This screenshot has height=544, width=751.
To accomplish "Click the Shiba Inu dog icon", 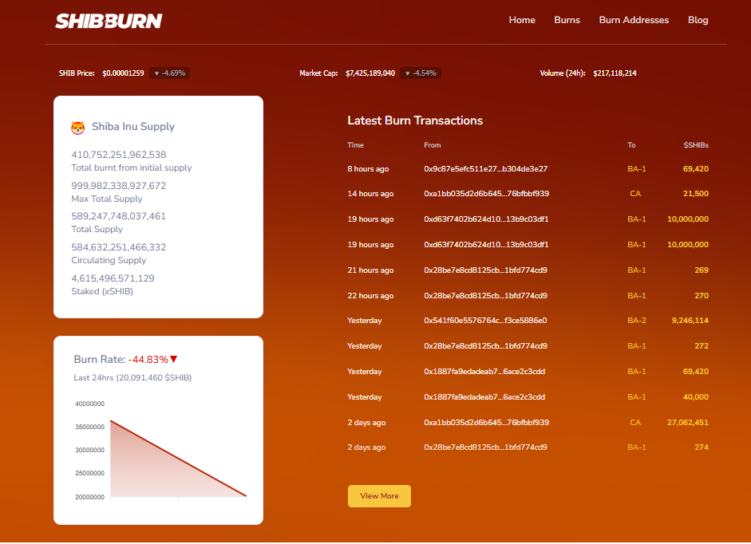I will click(78, 128).
